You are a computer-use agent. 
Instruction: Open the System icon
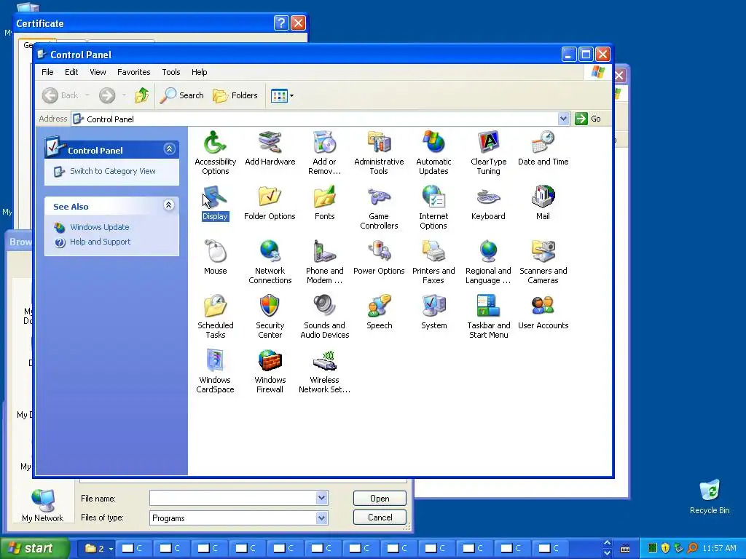[433, 312]
